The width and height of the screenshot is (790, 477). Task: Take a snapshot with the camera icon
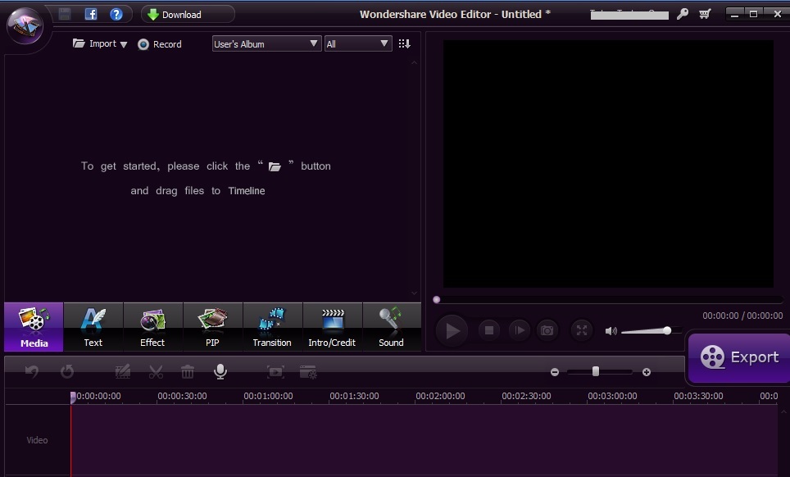547,330
